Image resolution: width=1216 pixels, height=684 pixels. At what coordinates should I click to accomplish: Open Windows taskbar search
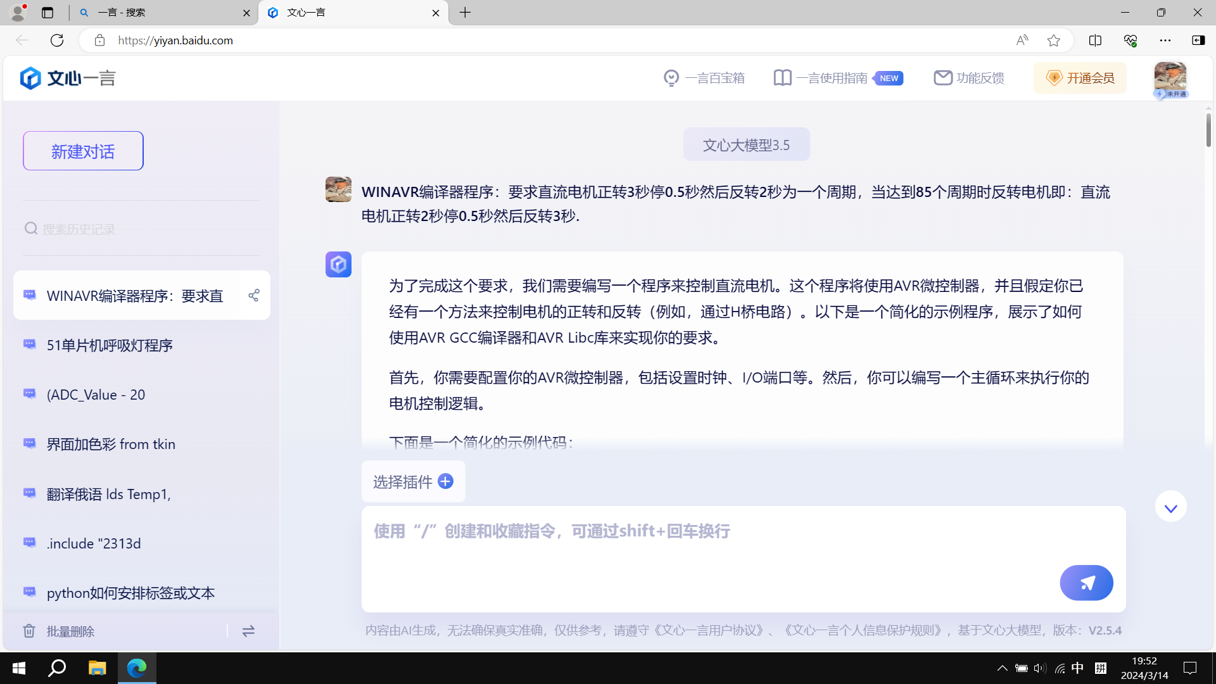[x=58, y=668]
